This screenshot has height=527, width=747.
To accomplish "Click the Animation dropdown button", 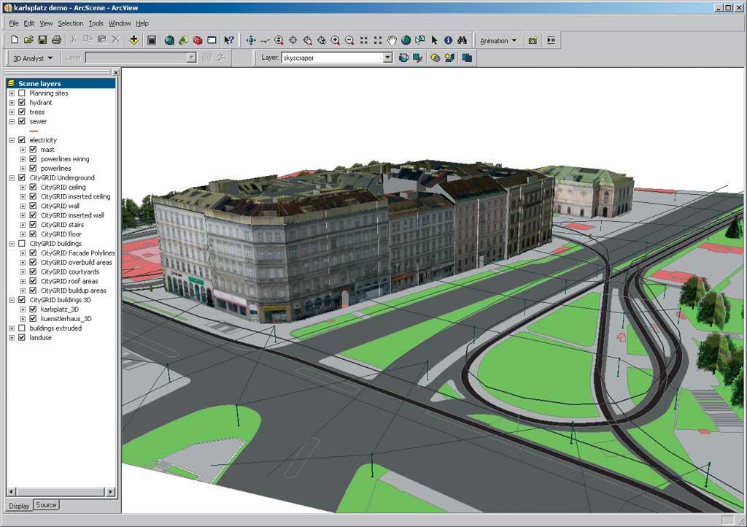I will coord(498,40).
